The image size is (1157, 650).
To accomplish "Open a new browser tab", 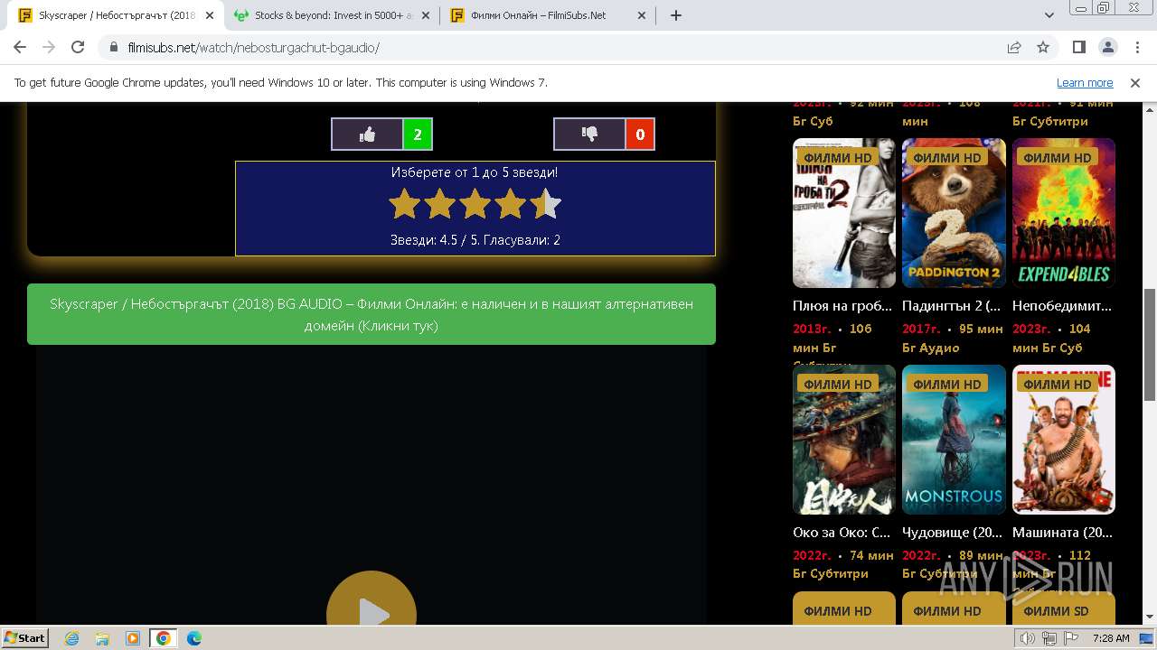I will (676, 15).
